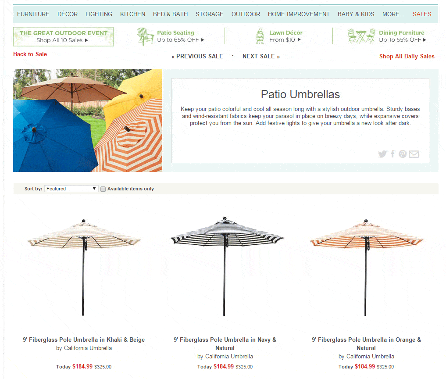
Task: Open Khaki & Beige umbrella product image
Action: 84,268
